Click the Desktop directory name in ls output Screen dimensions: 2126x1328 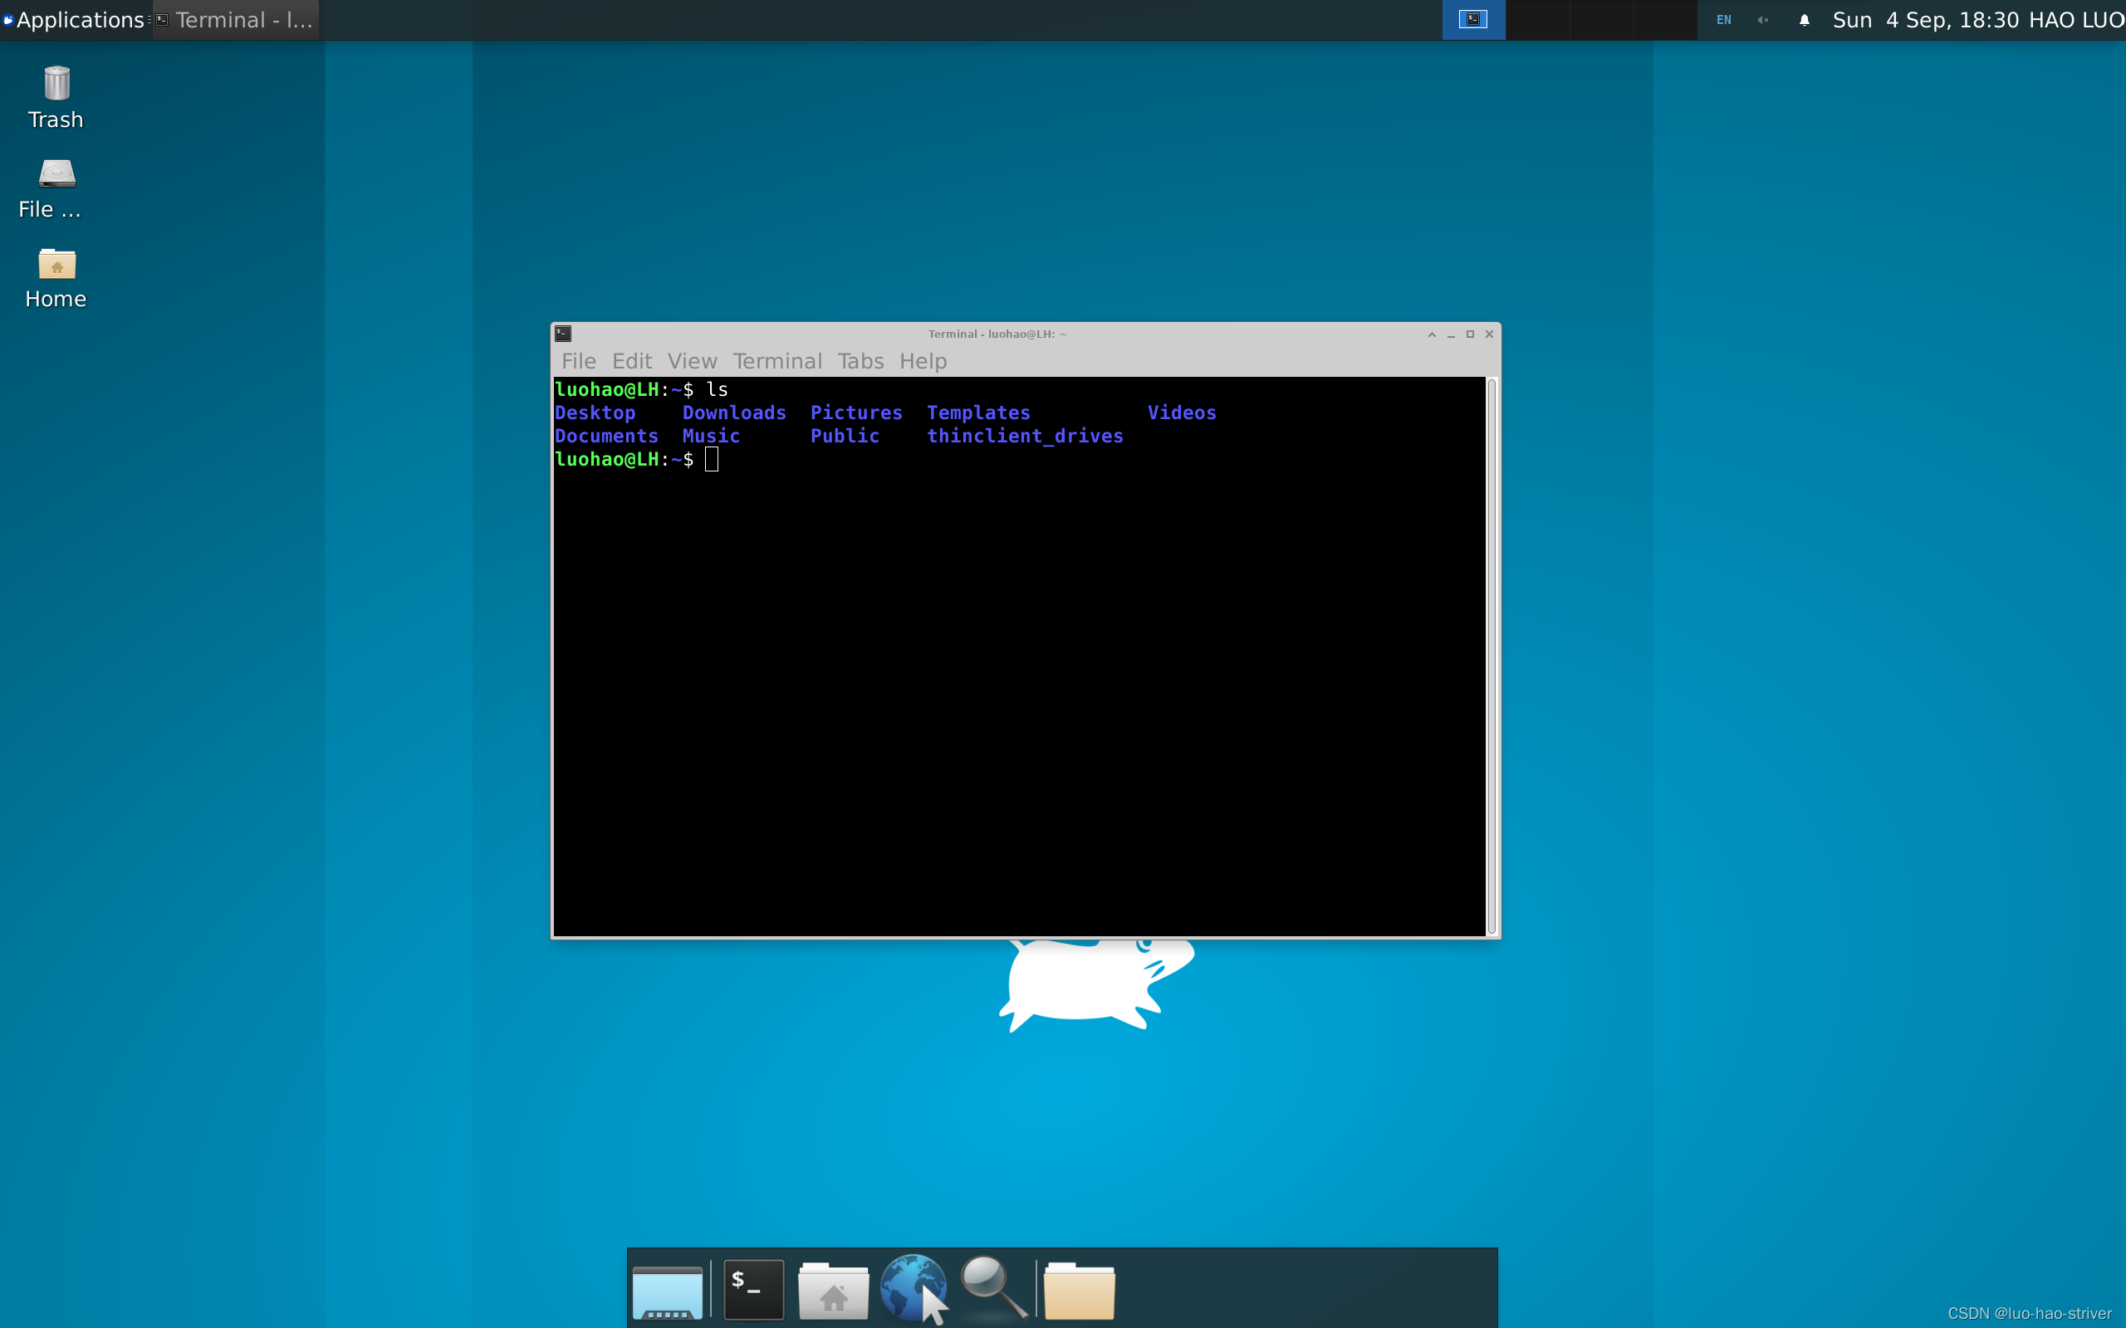[595, 413]
